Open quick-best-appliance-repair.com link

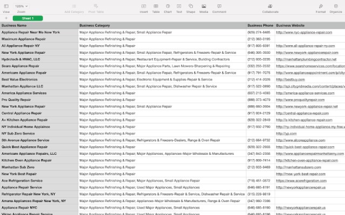coord(305,147)
